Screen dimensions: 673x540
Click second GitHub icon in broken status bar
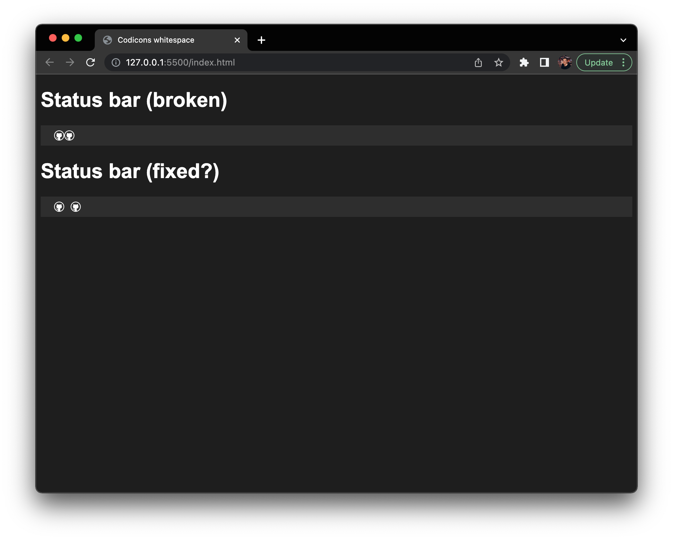tap(70, 136)
